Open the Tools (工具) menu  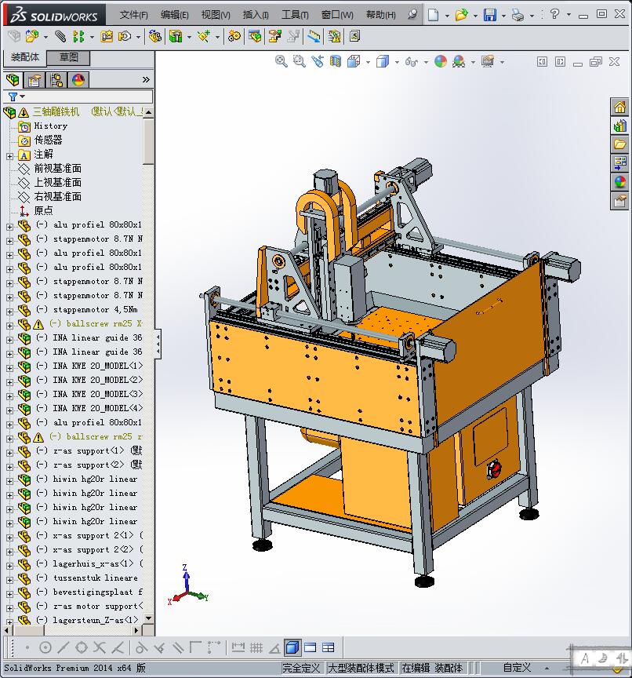click(295, 15)
